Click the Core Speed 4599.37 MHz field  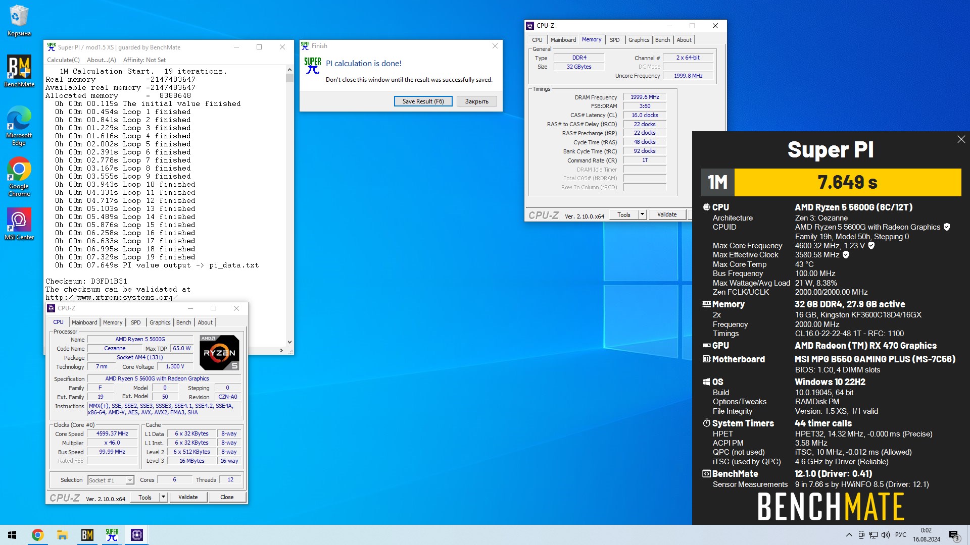pyautogui.click(x=112, y=434)
